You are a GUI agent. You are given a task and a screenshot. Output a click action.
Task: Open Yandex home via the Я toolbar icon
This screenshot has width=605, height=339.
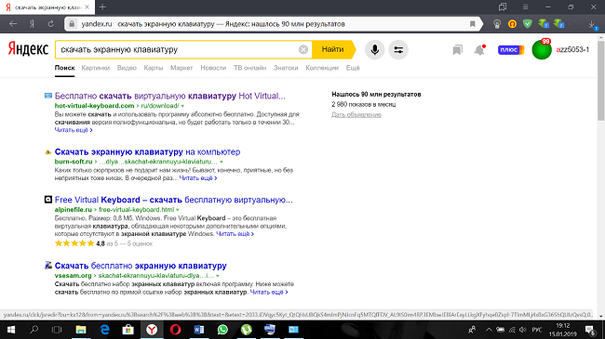click(x=32, y=24)
